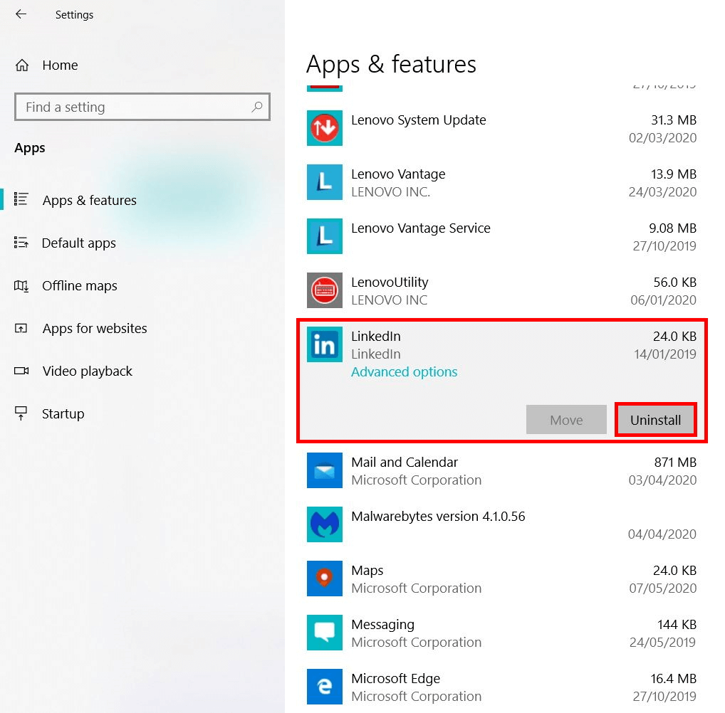725x713 pixels.
Task: Open Default apps settings
Action: point(78,243)
